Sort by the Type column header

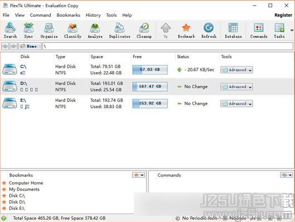60,56
